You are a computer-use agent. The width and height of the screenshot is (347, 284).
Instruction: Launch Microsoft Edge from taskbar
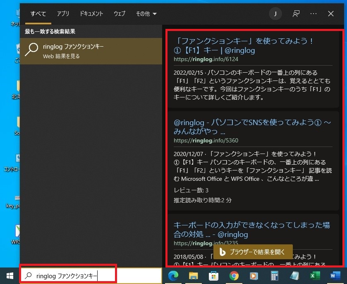tap(173, 276)
